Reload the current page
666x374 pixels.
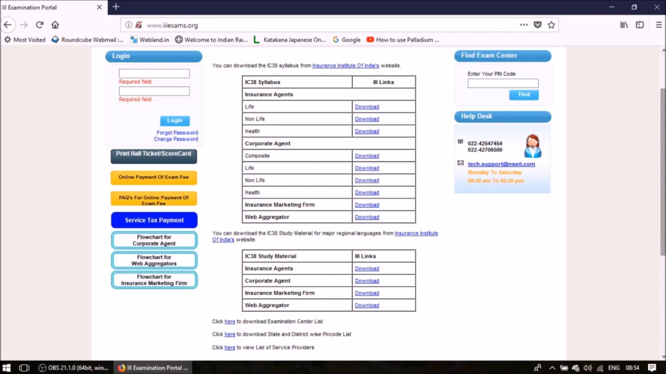(x=40, y=25)
